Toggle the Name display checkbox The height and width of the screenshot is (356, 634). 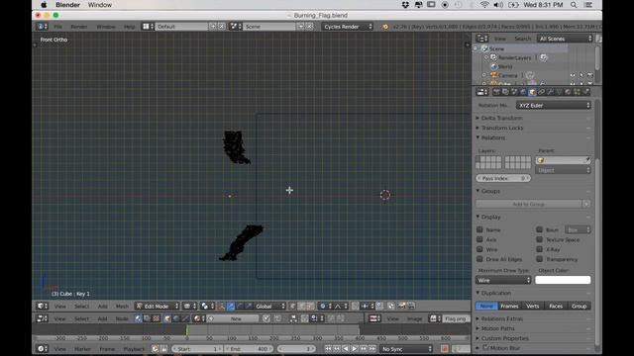(479, 229)
